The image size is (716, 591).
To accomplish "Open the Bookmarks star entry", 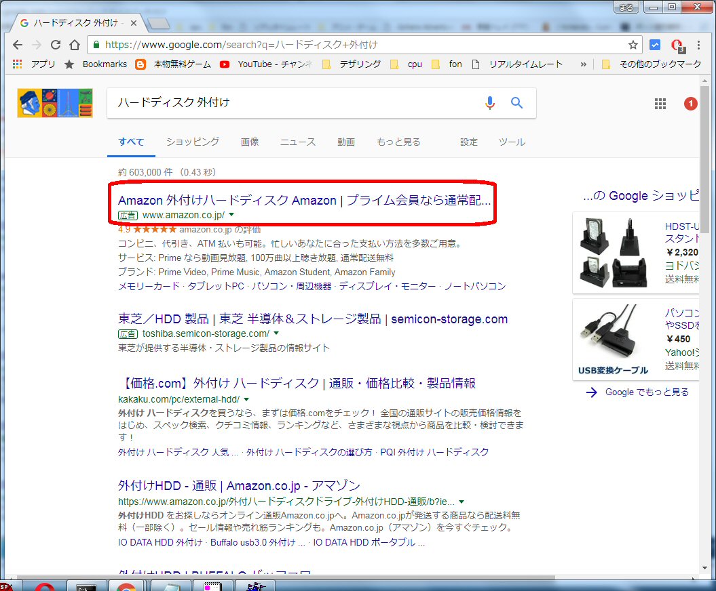I will [x=96, y=64].
